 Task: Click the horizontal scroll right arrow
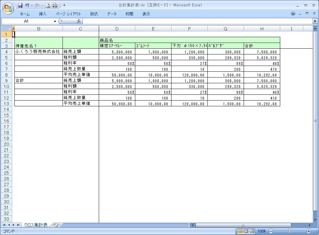(x=310, y=225)
